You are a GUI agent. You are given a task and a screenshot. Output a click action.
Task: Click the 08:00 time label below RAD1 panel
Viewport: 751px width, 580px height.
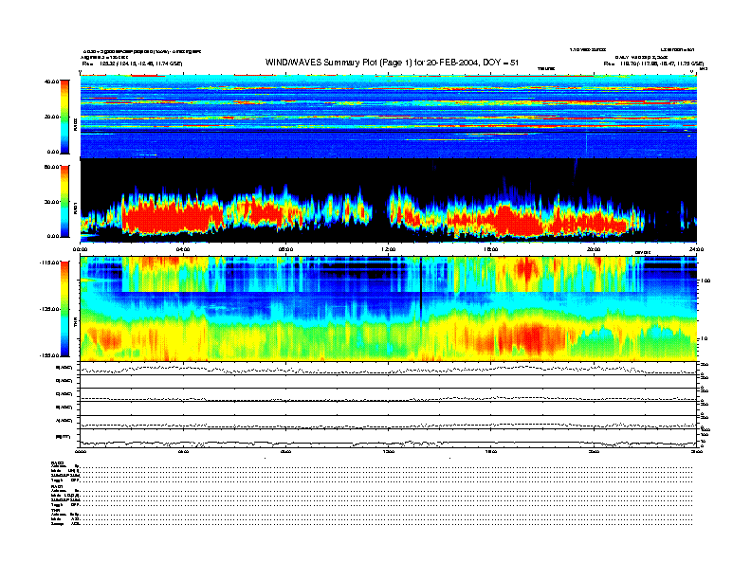284,249
